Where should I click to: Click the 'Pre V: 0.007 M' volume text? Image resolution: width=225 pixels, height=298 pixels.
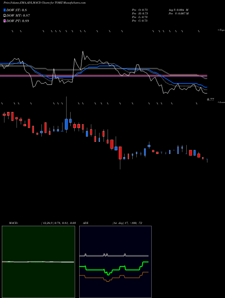pos(179,14)
